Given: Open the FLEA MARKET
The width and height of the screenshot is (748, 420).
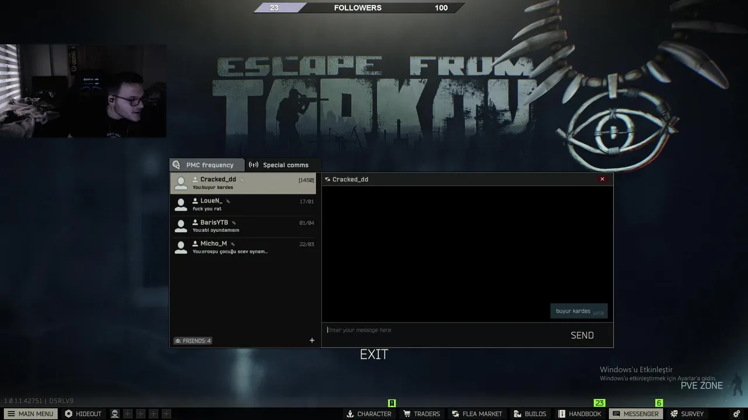Looking at the screenshot, I should click(477, 414).
